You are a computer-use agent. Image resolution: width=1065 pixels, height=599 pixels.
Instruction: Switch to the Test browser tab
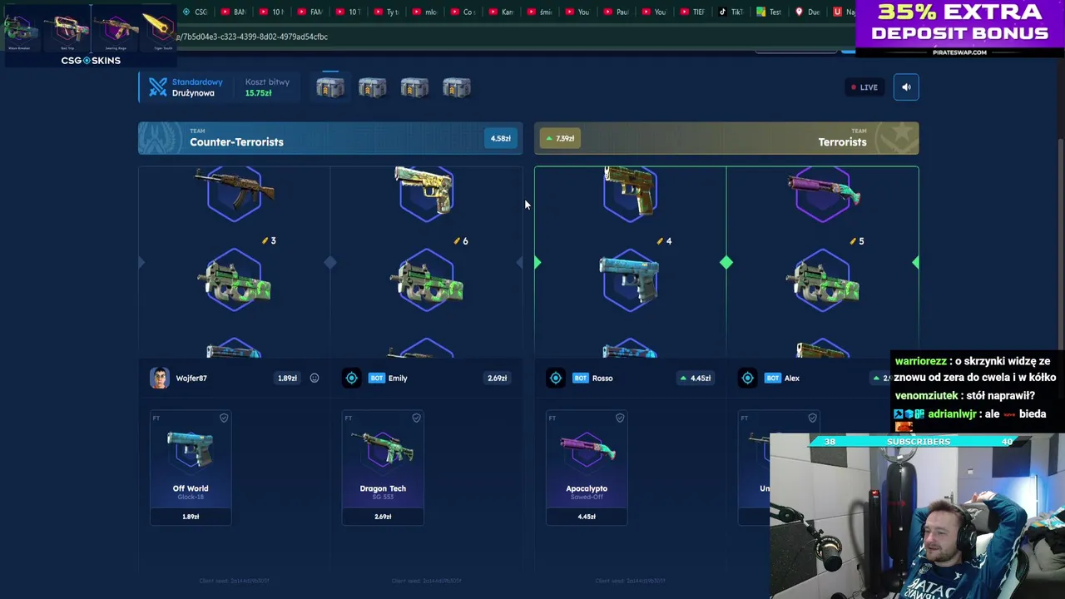[768, 12]
